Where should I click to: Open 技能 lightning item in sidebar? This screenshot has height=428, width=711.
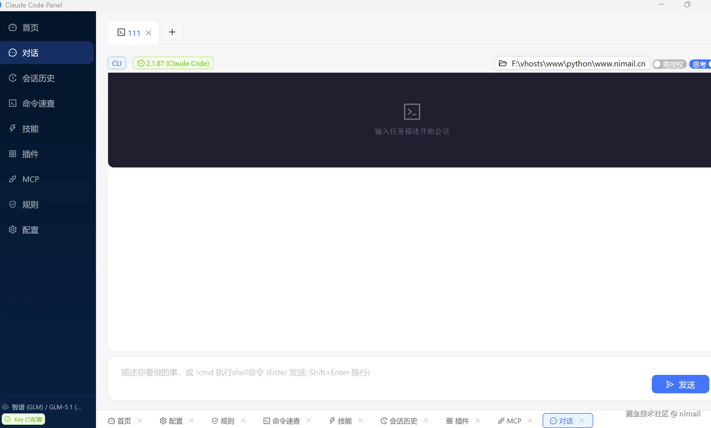(30, 129)
